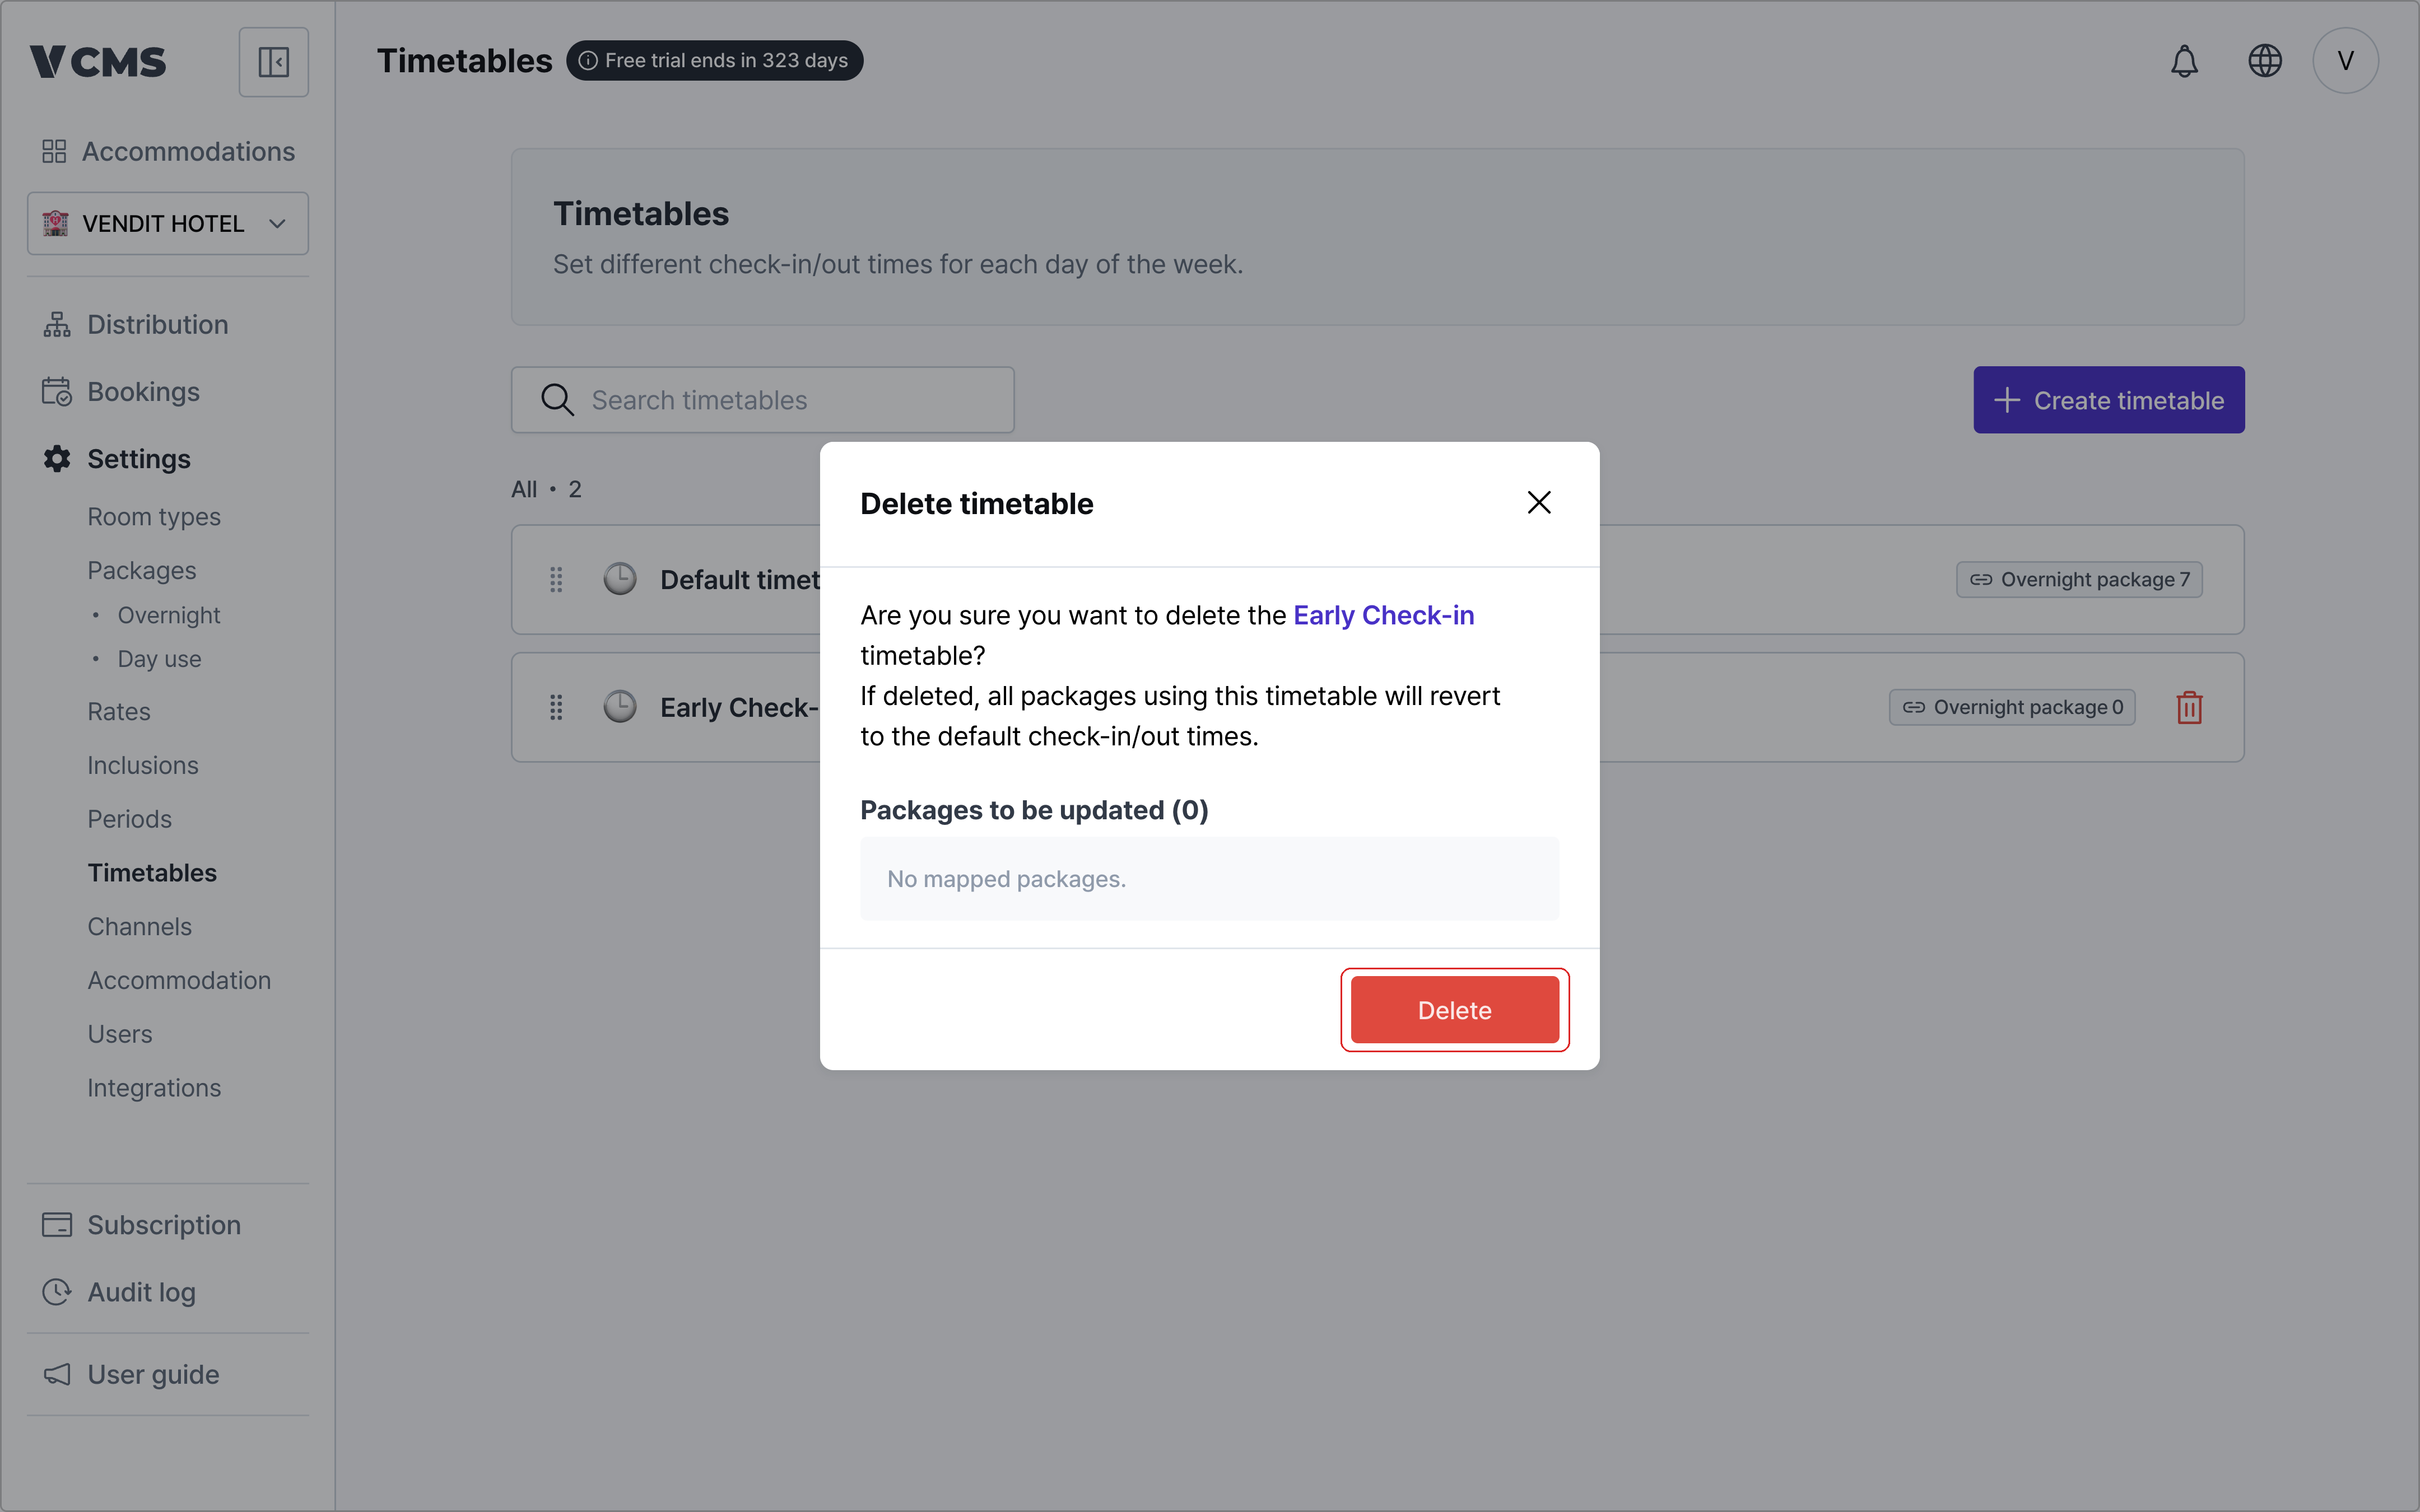The width and height of the screenshot is (2420, 1512).
Task: Open Timetables settings item
Action: 152,873
